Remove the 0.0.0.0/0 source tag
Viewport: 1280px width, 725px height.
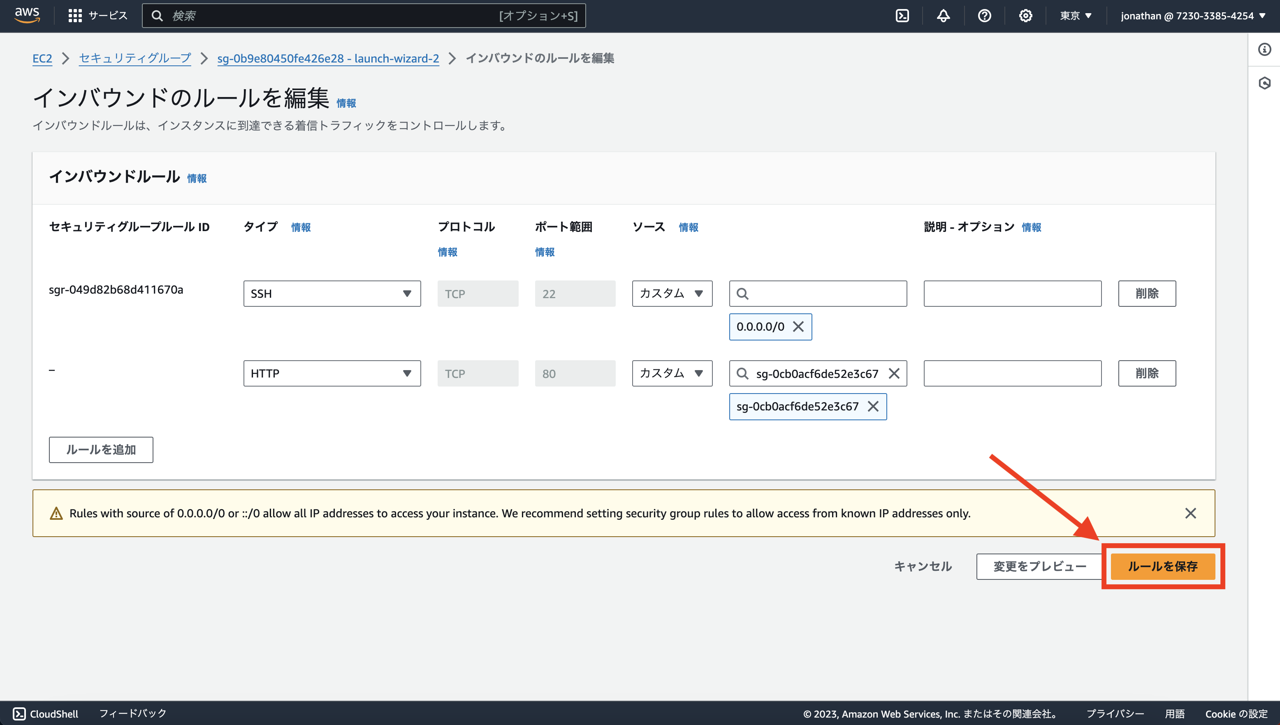coord(799,327)
